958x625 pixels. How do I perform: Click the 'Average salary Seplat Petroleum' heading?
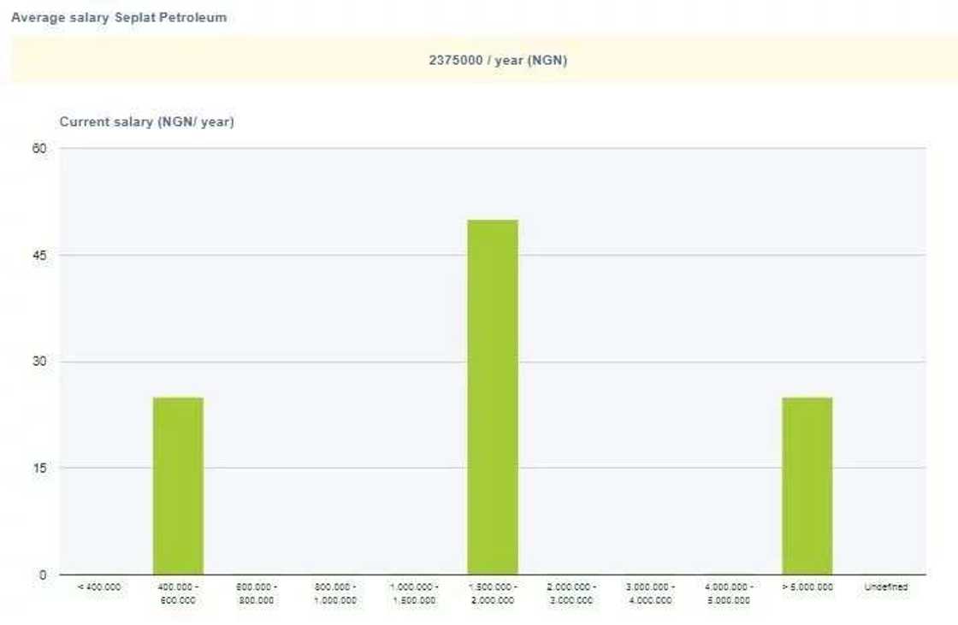coord(119,17)
